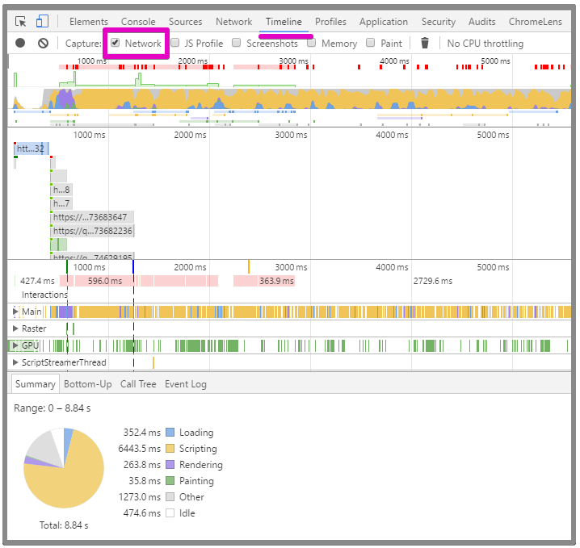Screen dimensions: 580x548
Task: Click the summary pie chart
Action: coord(64,468)
